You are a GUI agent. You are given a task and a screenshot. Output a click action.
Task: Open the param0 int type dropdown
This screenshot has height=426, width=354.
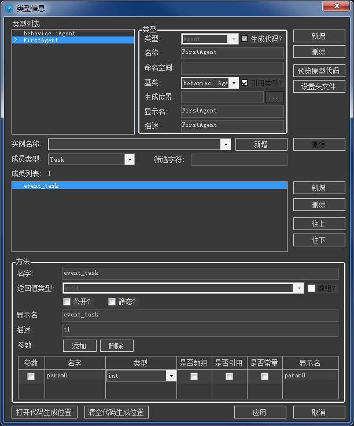[x=171, y=376]
